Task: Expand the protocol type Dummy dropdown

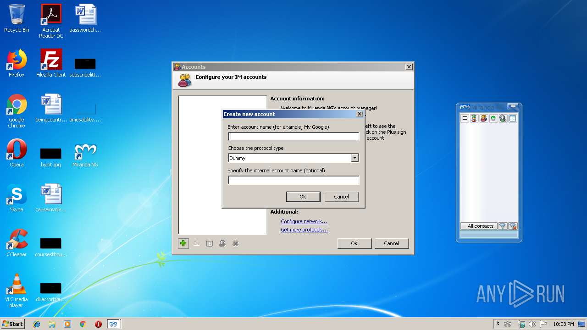Action: click(x=354, y=158)
